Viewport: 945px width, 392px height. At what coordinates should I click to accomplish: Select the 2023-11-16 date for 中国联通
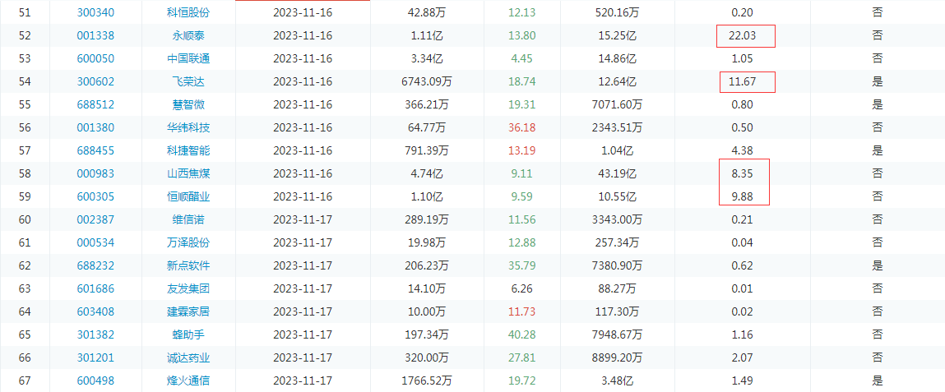[303, 58]
